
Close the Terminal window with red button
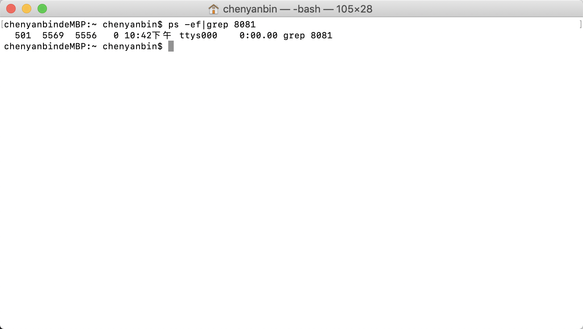point(11,9)
